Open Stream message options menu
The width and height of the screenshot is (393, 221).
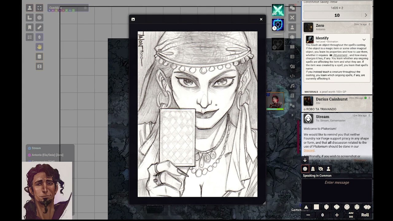tap(369, 115)
